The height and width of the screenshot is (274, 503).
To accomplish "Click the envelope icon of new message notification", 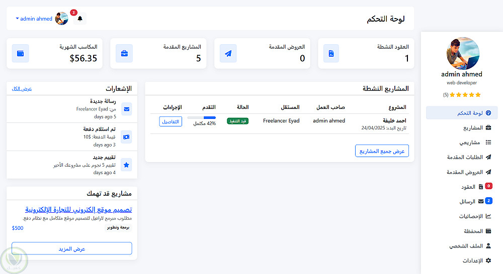I will (126, 109).
